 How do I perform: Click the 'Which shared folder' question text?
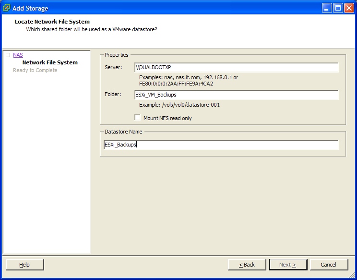click(92, 30)
